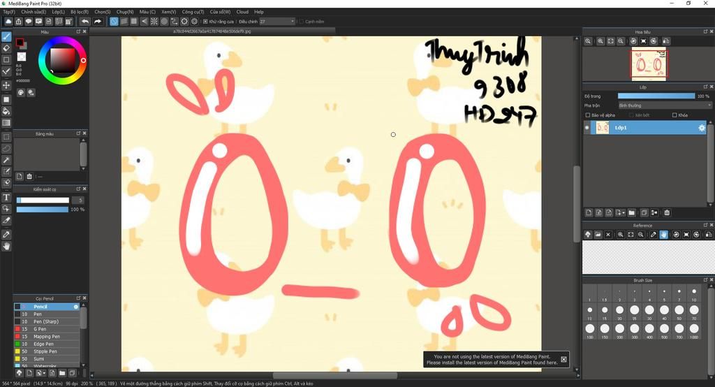Select the Bucket fill tool

6,111
